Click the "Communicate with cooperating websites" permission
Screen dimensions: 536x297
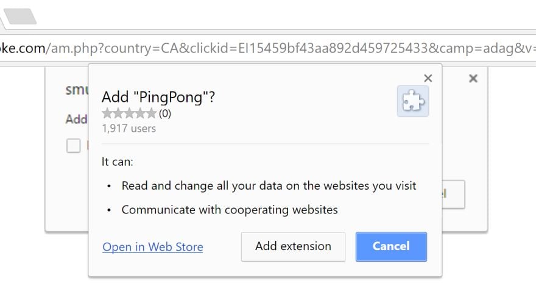coord(229,210)
